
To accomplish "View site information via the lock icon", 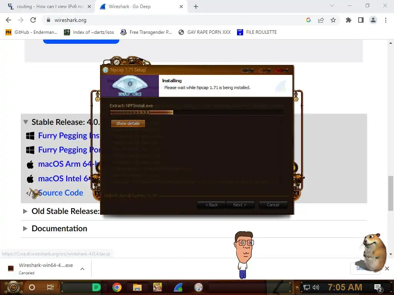I will (x=48, y=20).
